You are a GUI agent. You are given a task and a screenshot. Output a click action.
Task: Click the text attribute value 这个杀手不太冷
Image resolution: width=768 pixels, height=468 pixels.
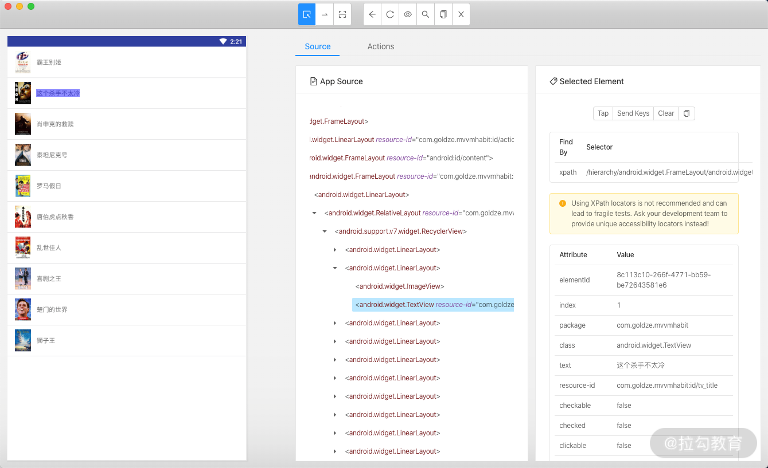[x=641, y=365]
